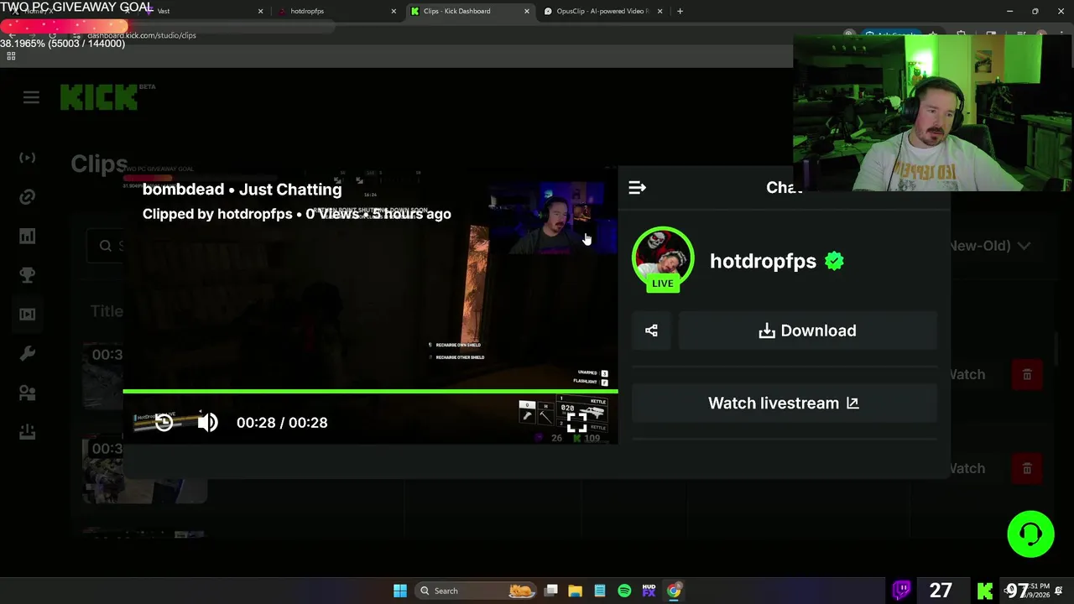The width and height of the screenshot is (1074, 604).
Task: Click the browser address bar URL
Action: point(142,35)
